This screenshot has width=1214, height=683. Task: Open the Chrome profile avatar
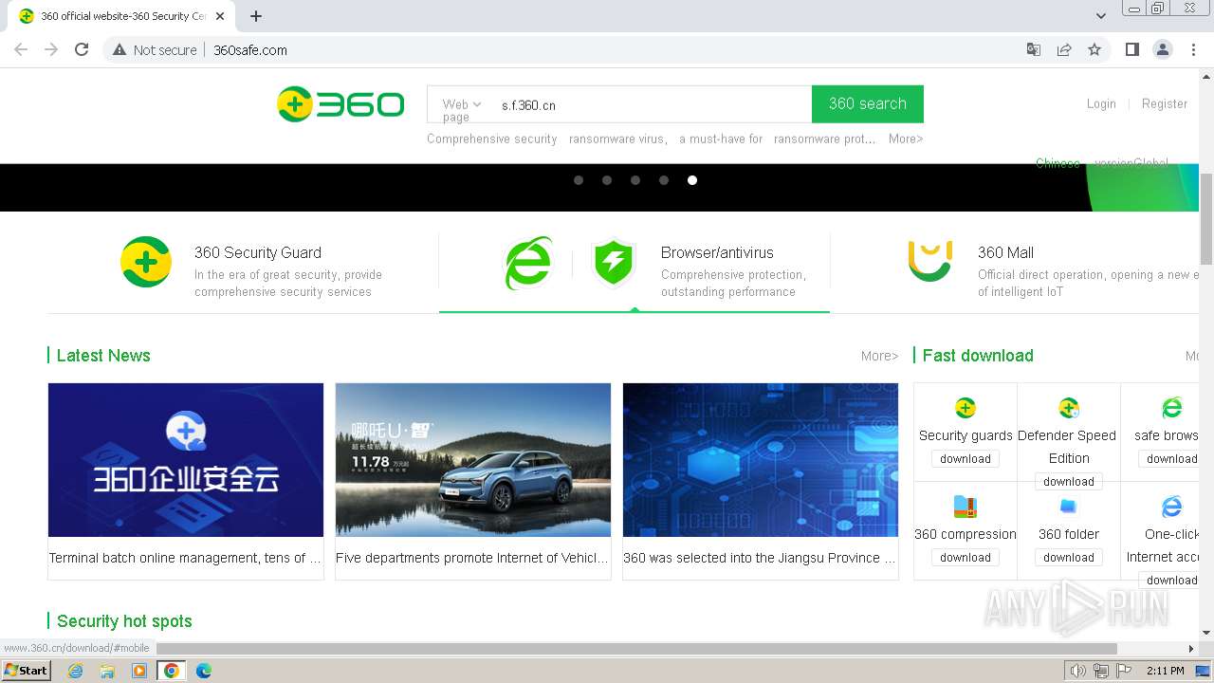click(1163, 49)
